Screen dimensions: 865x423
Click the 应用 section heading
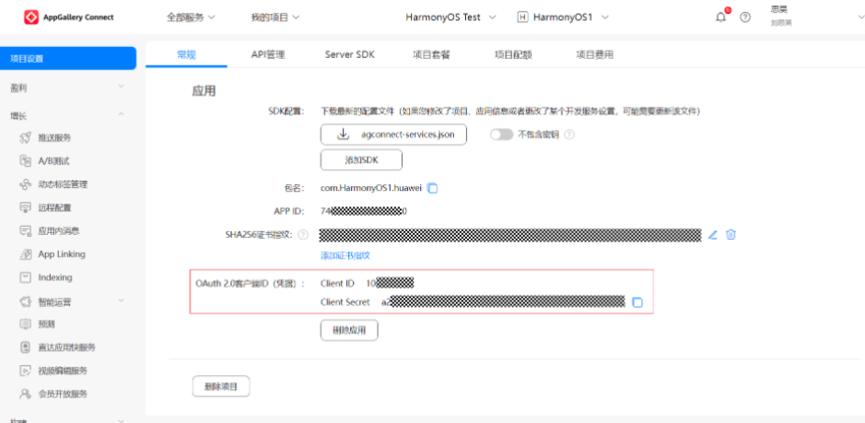pos(204,91)
